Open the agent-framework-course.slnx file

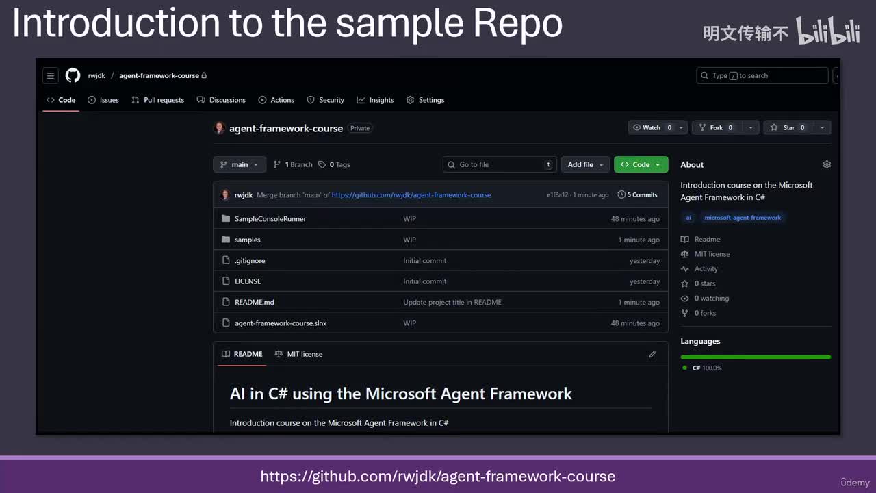tap(281, 323)
